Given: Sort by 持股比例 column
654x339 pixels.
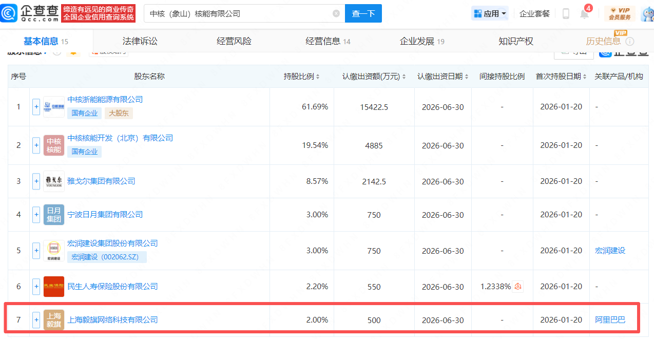Looking at the screenshot, I should coord(302,77).
